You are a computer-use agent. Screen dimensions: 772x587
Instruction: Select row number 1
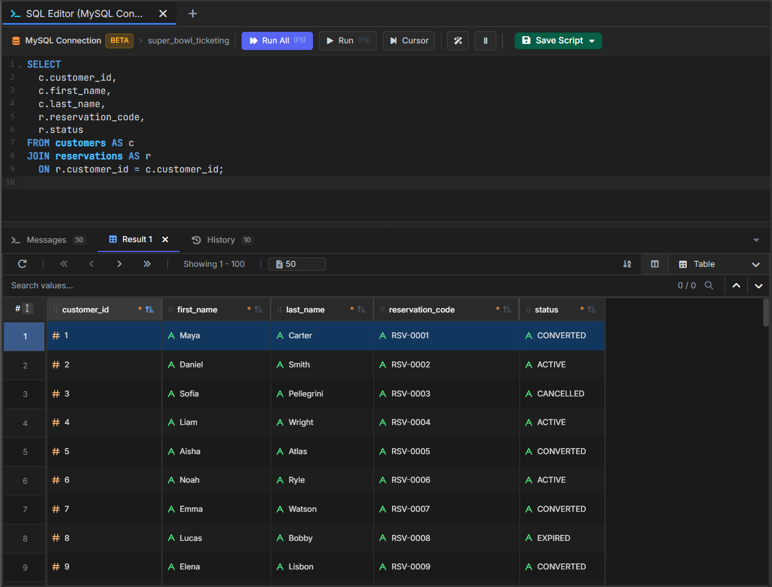pyautogui.click(x=25, y=336)
